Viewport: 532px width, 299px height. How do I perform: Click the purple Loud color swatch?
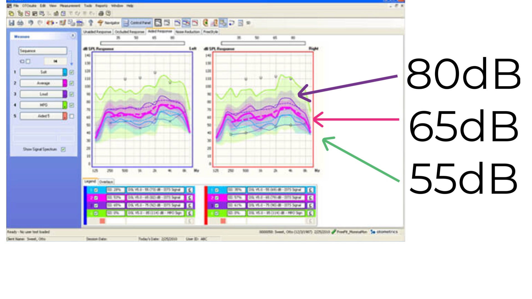point(65,94)
